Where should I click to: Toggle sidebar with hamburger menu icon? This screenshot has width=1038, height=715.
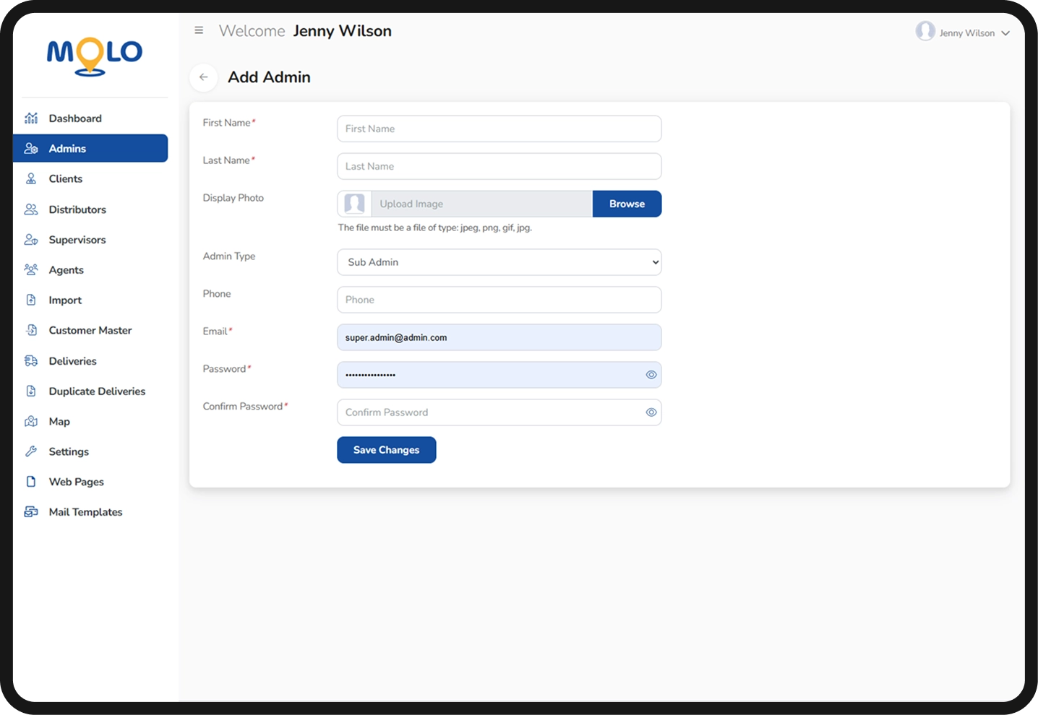(x=199, y=30)
